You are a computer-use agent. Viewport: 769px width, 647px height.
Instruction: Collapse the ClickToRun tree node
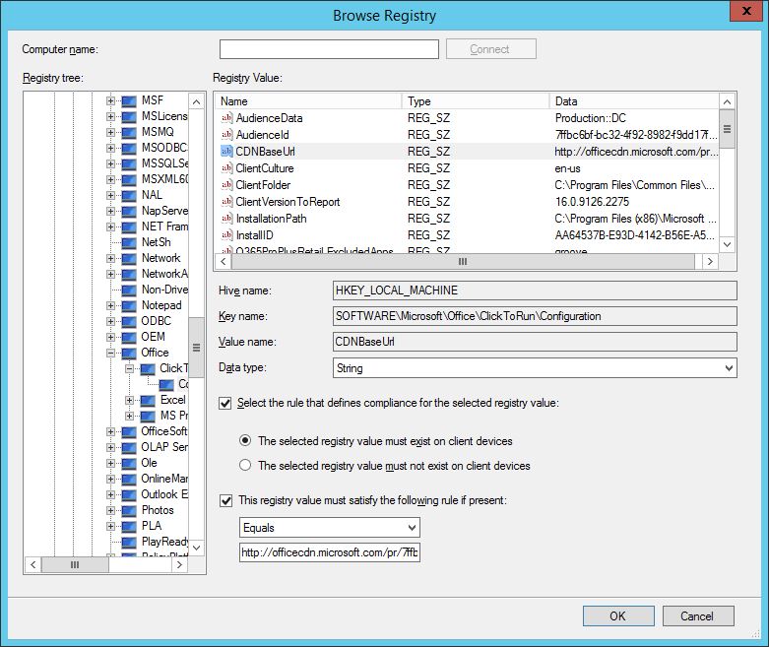click(129, 368)
